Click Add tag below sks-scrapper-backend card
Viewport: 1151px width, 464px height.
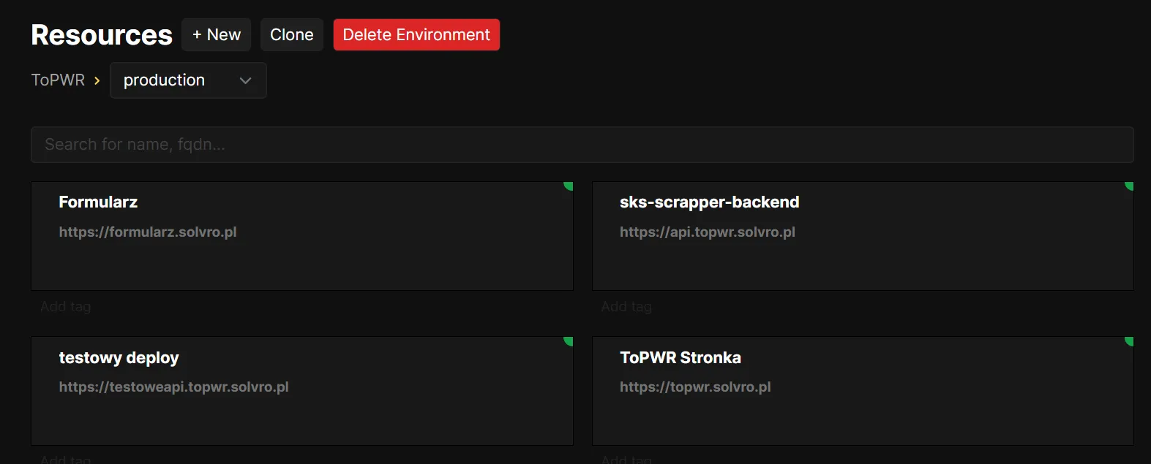click(x=626, y=307)
